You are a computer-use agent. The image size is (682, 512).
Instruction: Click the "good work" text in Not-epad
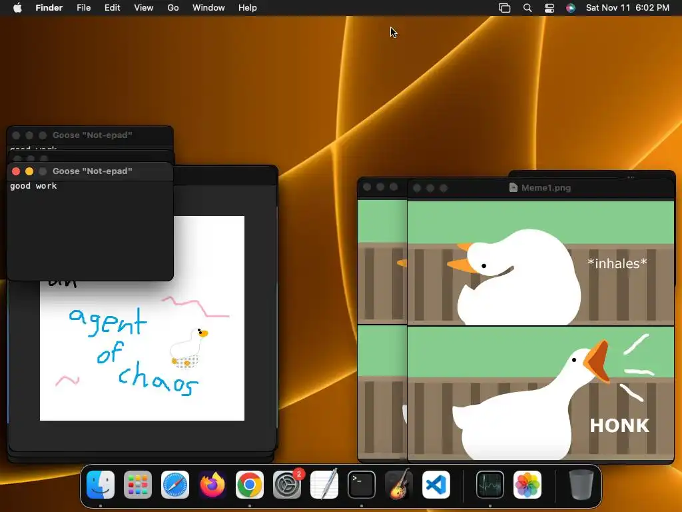coord(33,186)
